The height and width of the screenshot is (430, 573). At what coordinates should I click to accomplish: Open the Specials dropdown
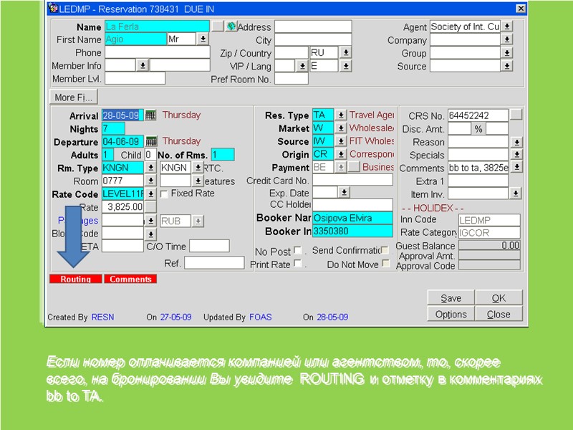[x=516, y=155]
